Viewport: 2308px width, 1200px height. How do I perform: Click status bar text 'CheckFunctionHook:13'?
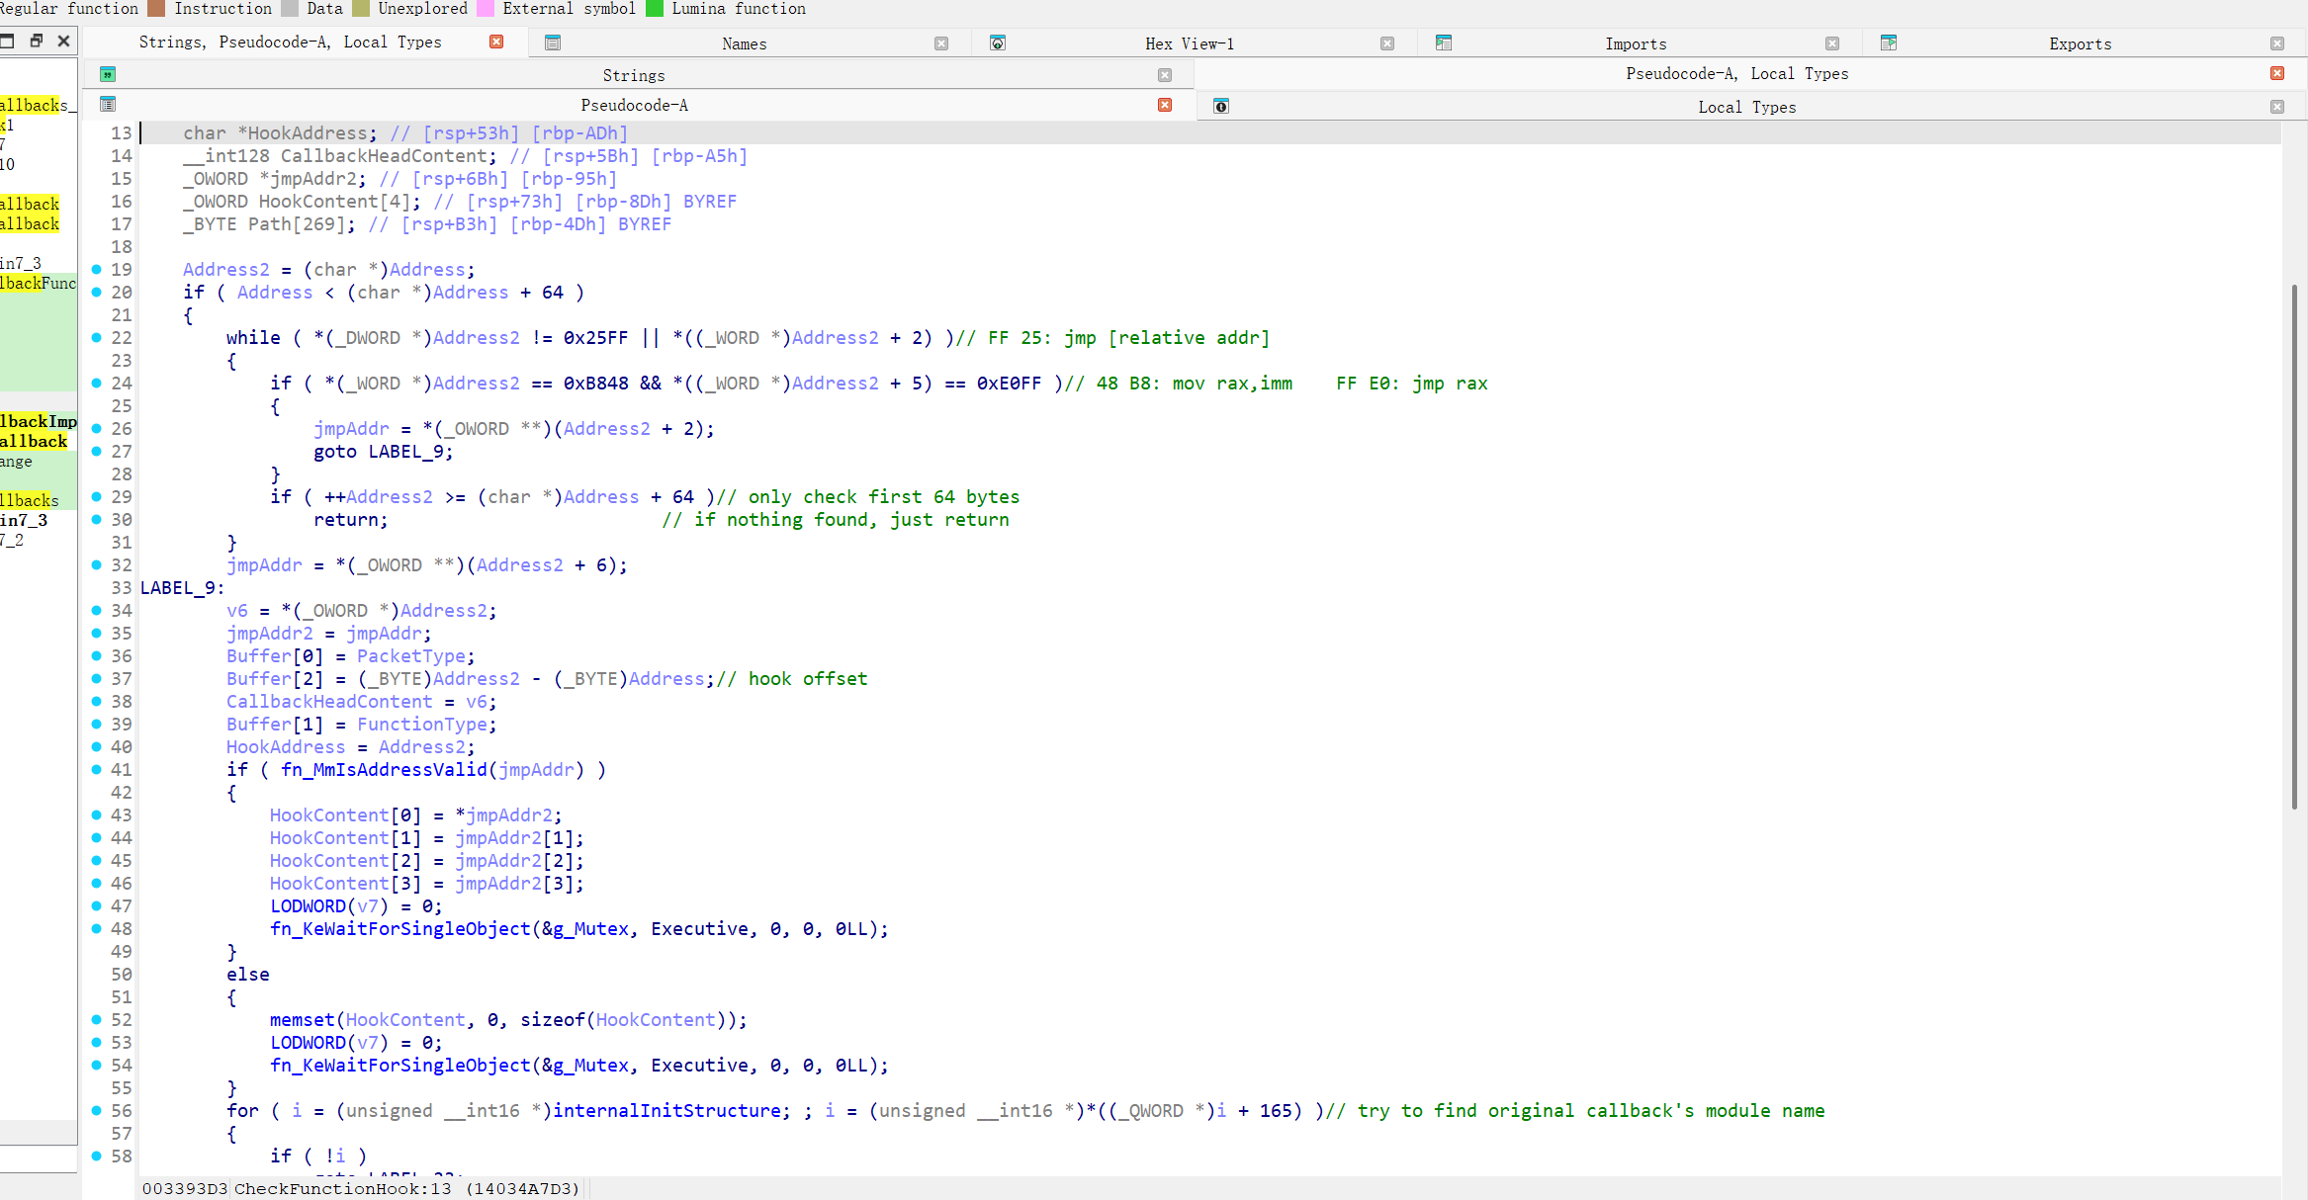pos(342,1188)
